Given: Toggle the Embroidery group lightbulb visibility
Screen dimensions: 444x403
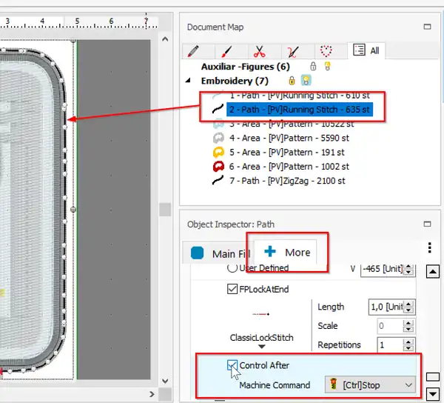Looking at the screenshot, I should click(306, 81).
